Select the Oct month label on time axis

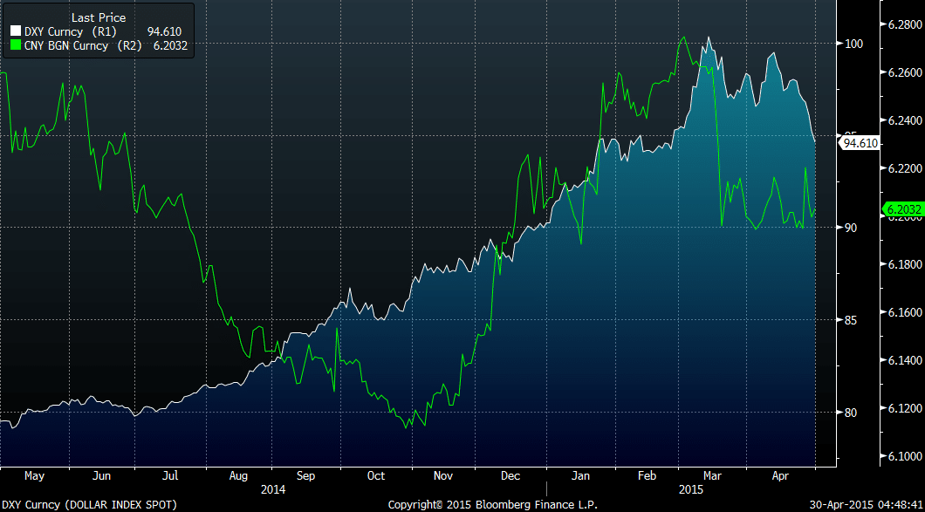[x=375, y=476]
